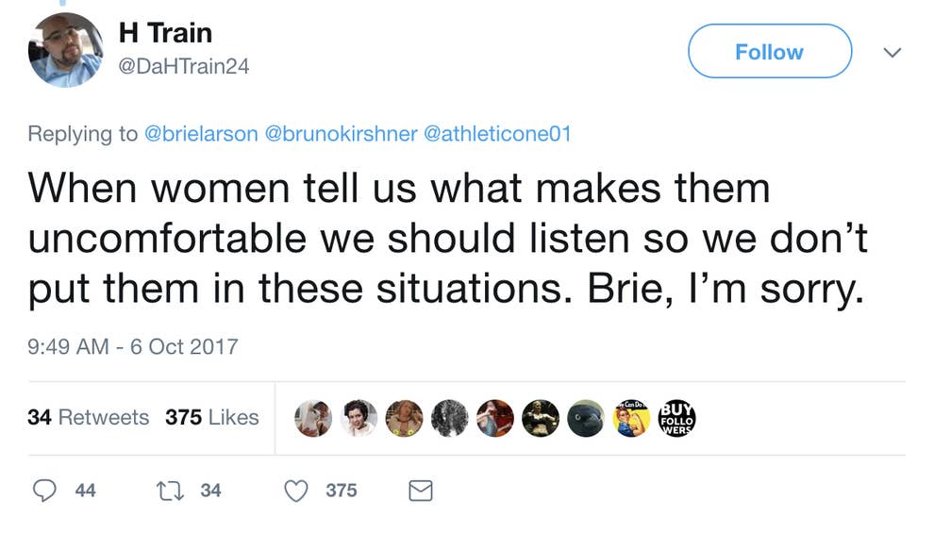Screen dimensions: 934x550
Task: Click the black-and-white curly hair liker avatar
Action: (449, 418)
